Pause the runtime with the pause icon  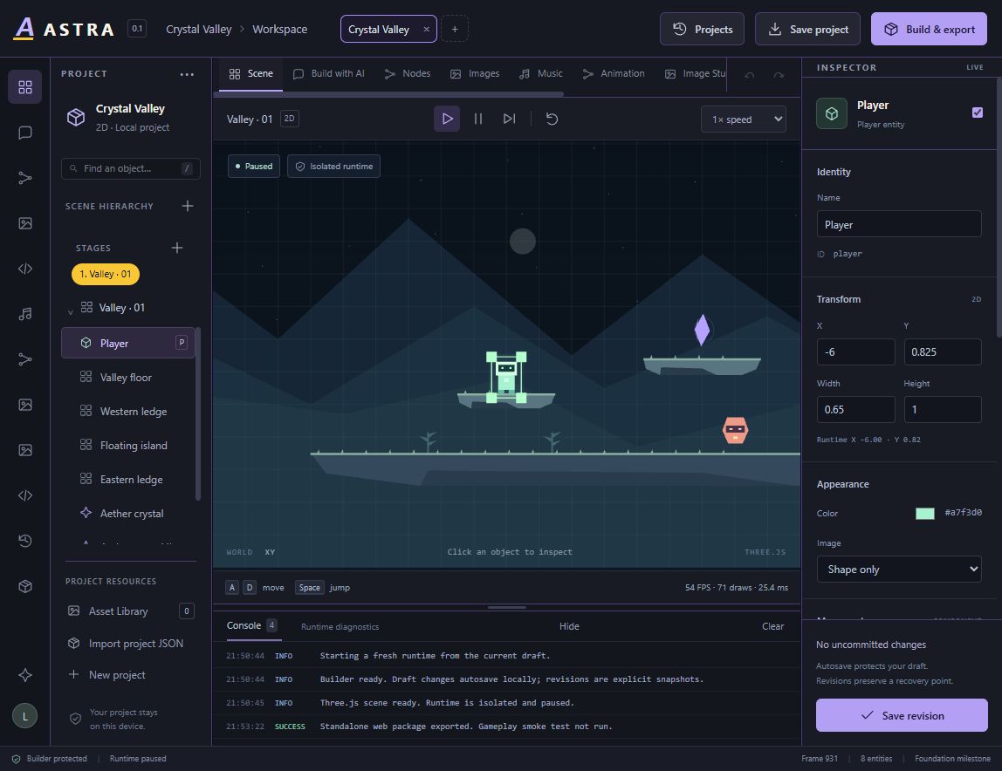(477, 119)
